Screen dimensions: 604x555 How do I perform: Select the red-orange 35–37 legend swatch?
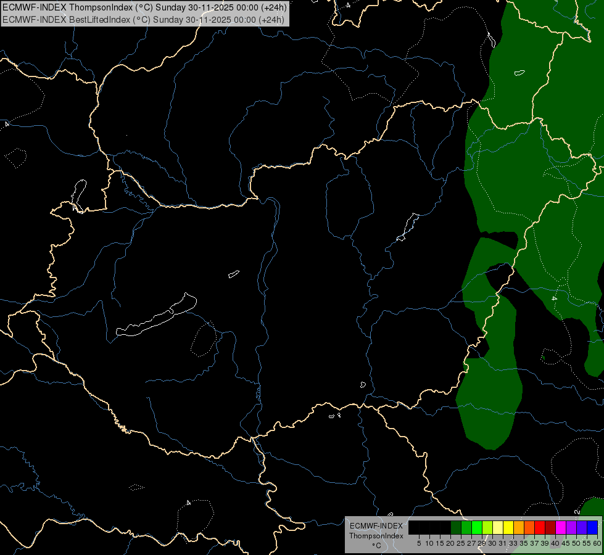tap(529, 527)
